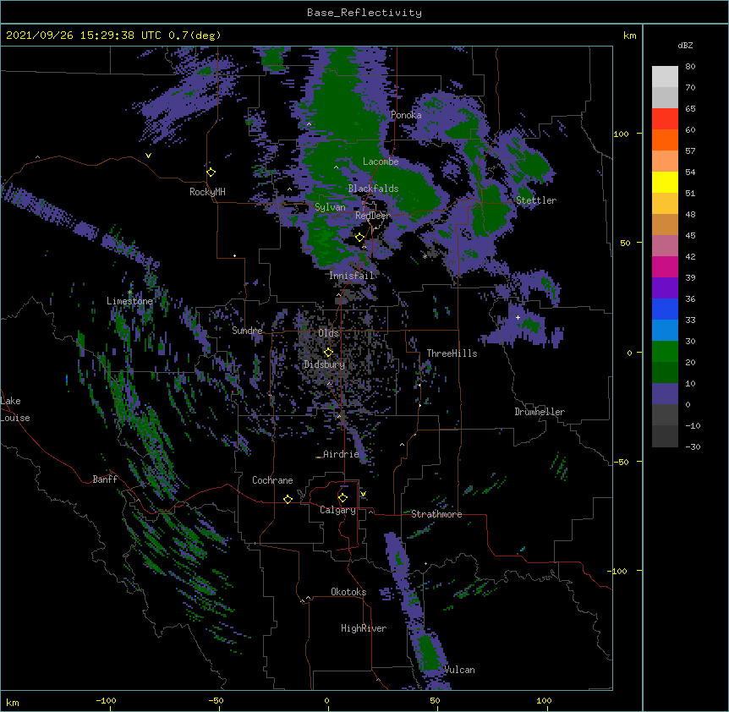Viewport: 729px width, 712px height.
Task: Click the white asterisk marker above Limestone
Action: (x=130, y=293)
